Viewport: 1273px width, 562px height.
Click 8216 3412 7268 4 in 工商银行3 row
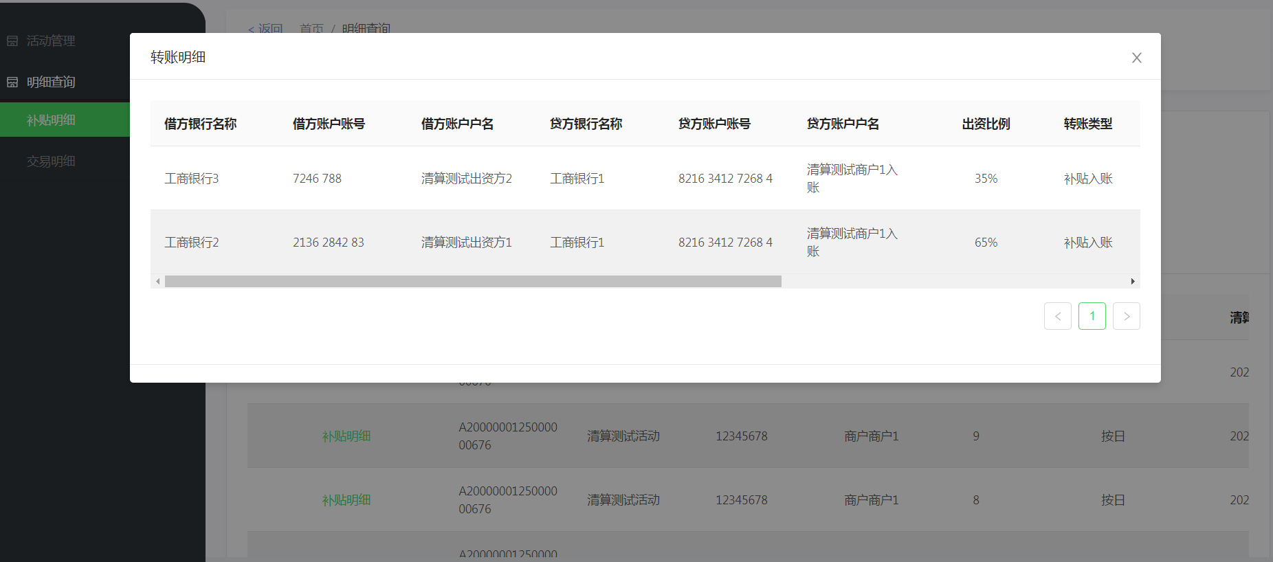725,179
